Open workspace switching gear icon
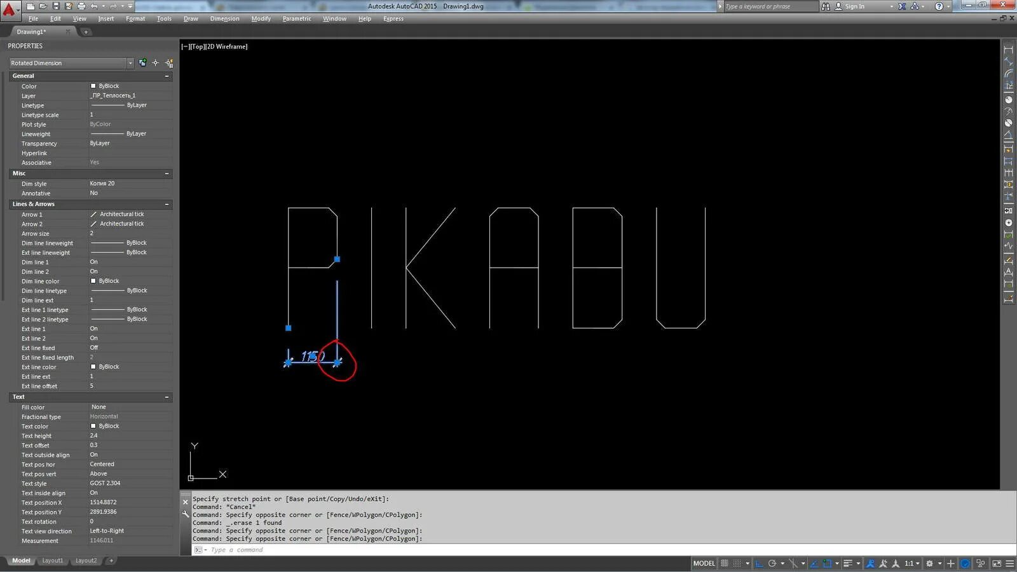This screenshot has height=572, width=1017. pos(929,563)
